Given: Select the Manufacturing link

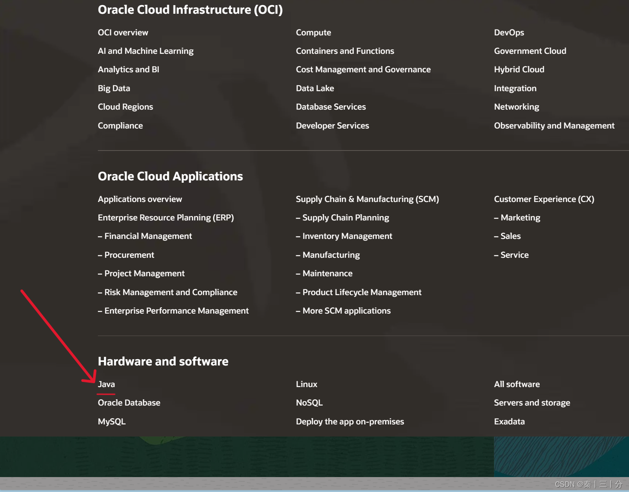Looking at the screenshot, I should click(328, 255).
